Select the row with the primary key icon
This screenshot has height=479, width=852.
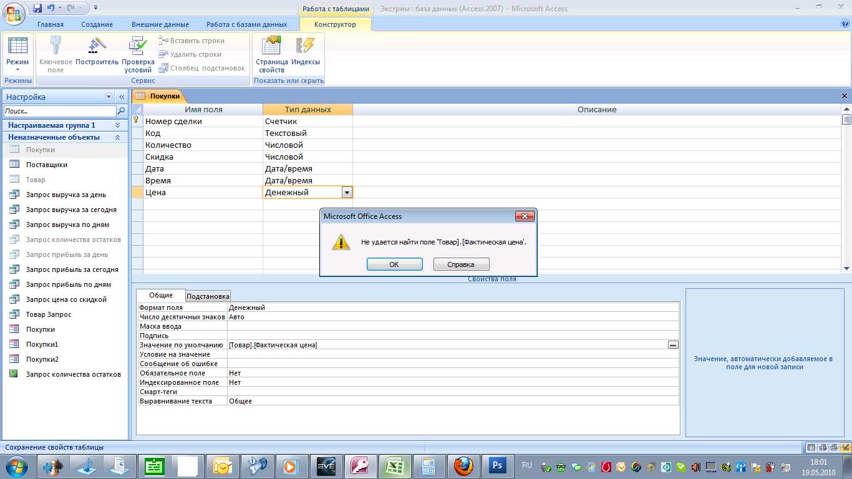click(137, 121)
